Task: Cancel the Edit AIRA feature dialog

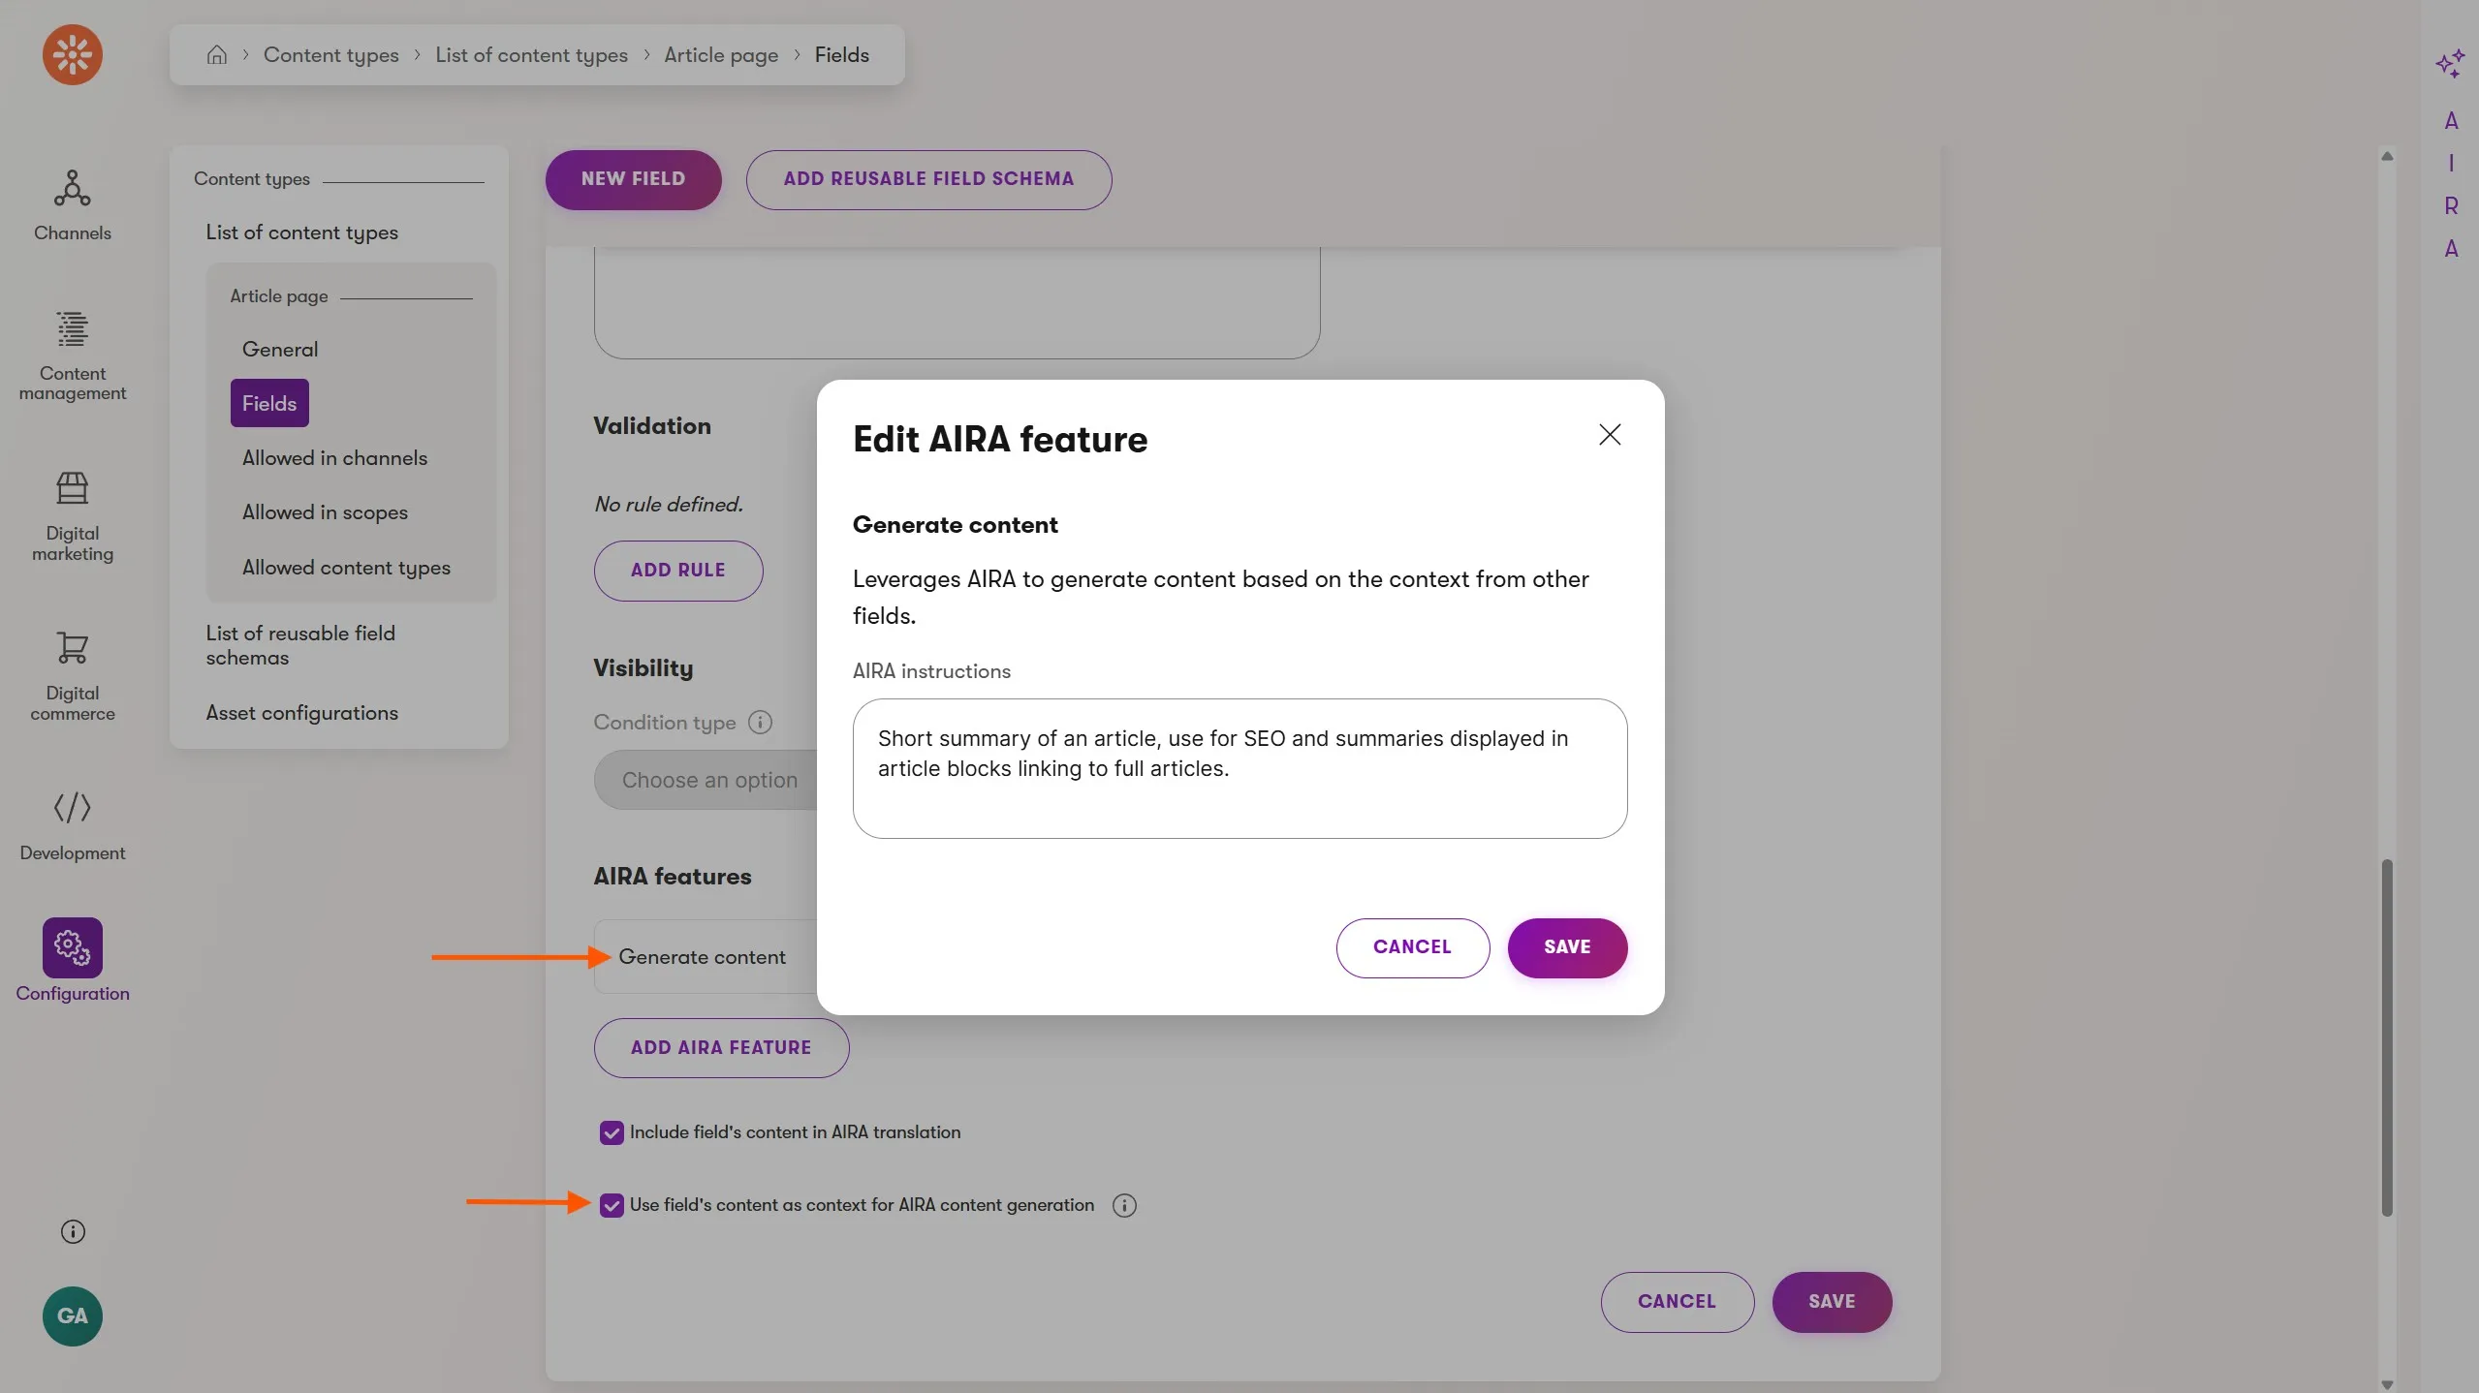Action: pyautogui.click(x=1412, y=947)
